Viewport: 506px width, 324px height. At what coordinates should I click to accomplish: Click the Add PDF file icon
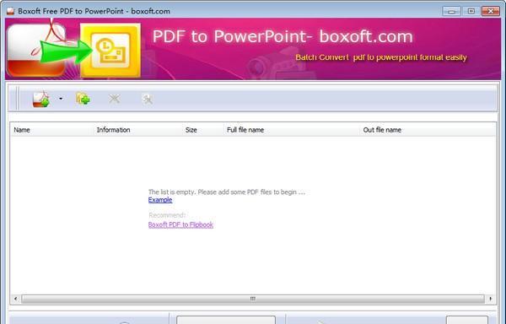click(x=41, y=99)
